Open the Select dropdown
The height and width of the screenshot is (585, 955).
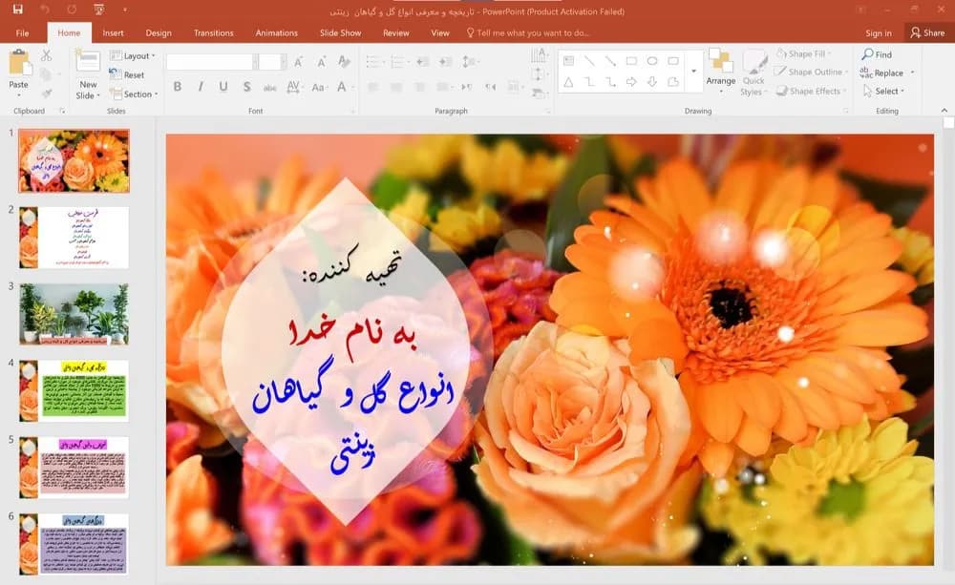click(883, 92)
